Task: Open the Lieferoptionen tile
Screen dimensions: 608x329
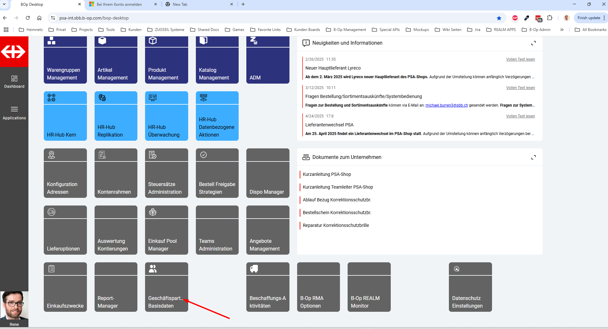Action: point(65,230)
